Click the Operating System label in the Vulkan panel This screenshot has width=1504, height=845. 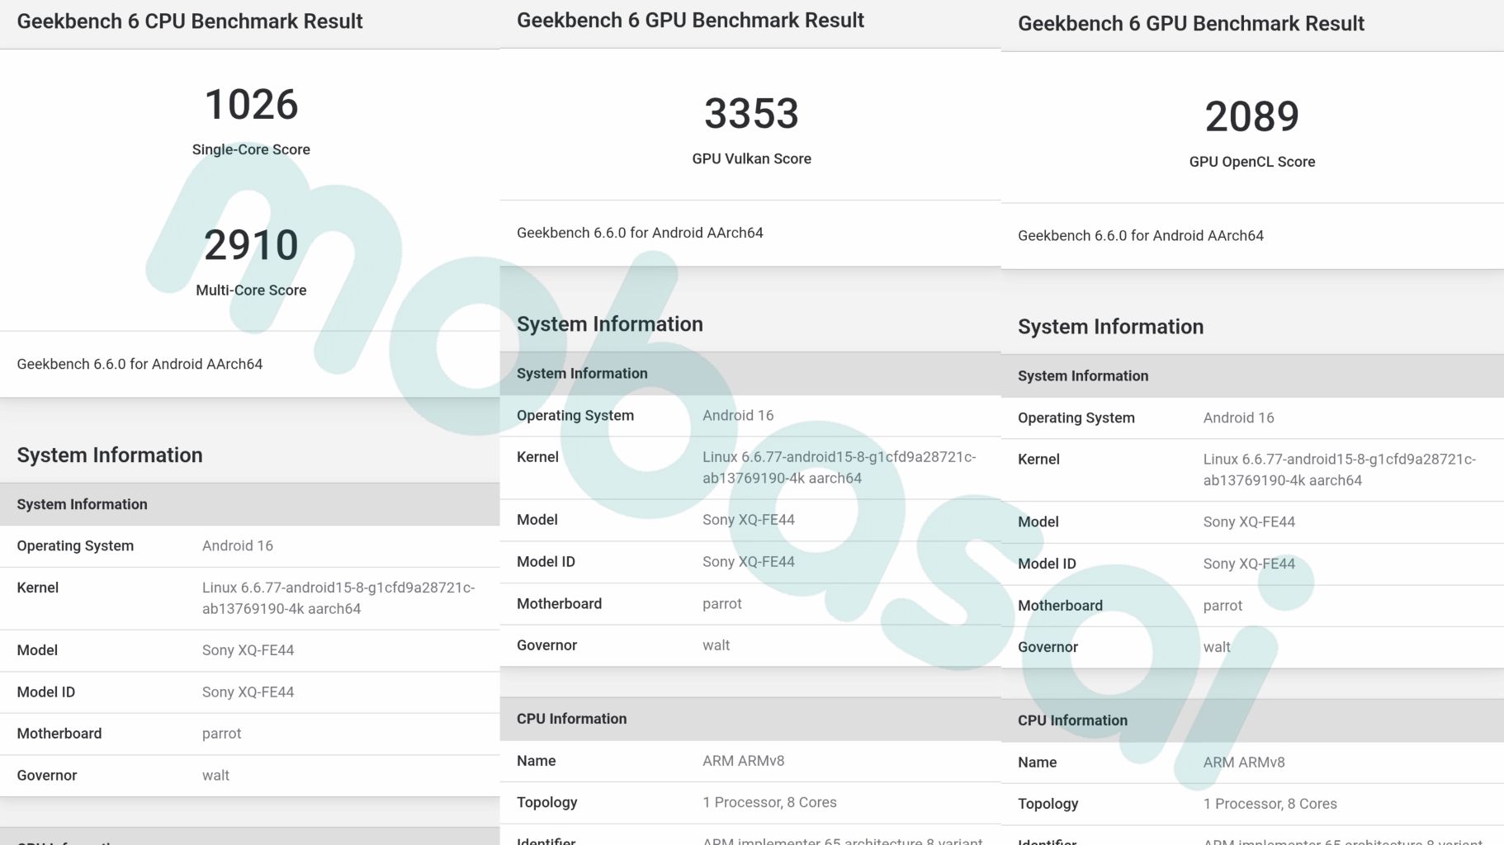point(575,416)
